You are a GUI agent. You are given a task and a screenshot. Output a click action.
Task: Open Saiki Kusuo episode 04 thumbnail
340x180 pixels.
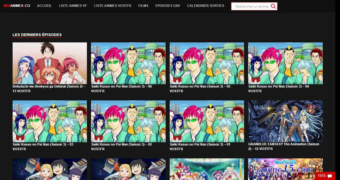pyautogui.click(x=285, y=63)
